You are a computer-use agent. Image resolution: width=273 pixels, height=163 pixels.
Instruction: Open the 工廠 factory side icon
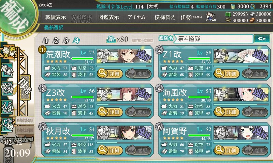click(7, 125)
